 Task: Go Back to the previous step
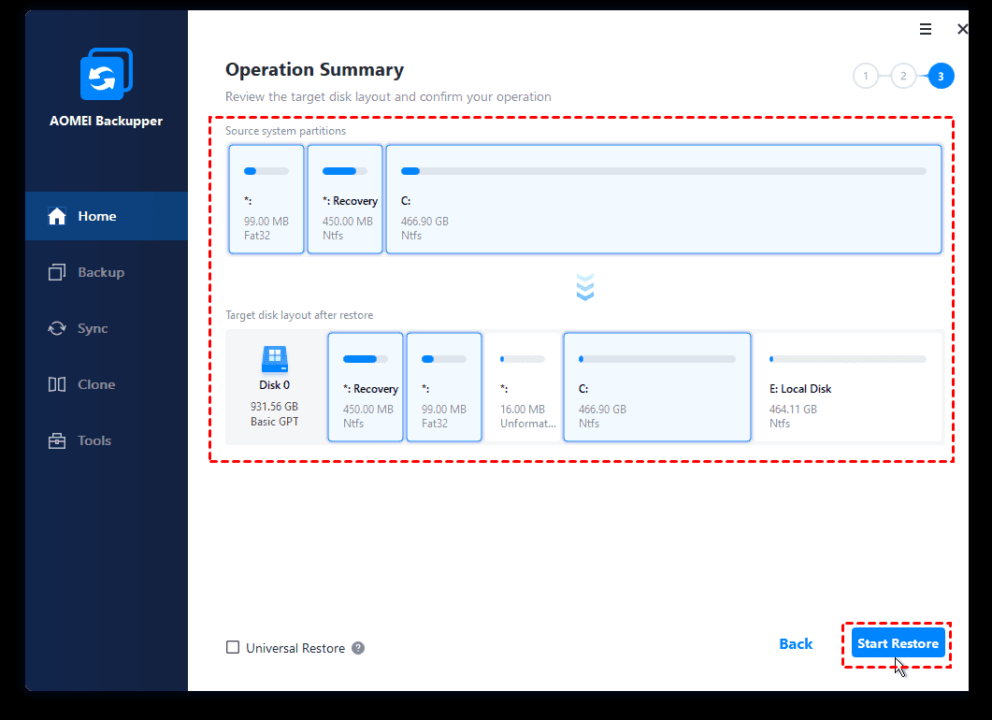796,643
